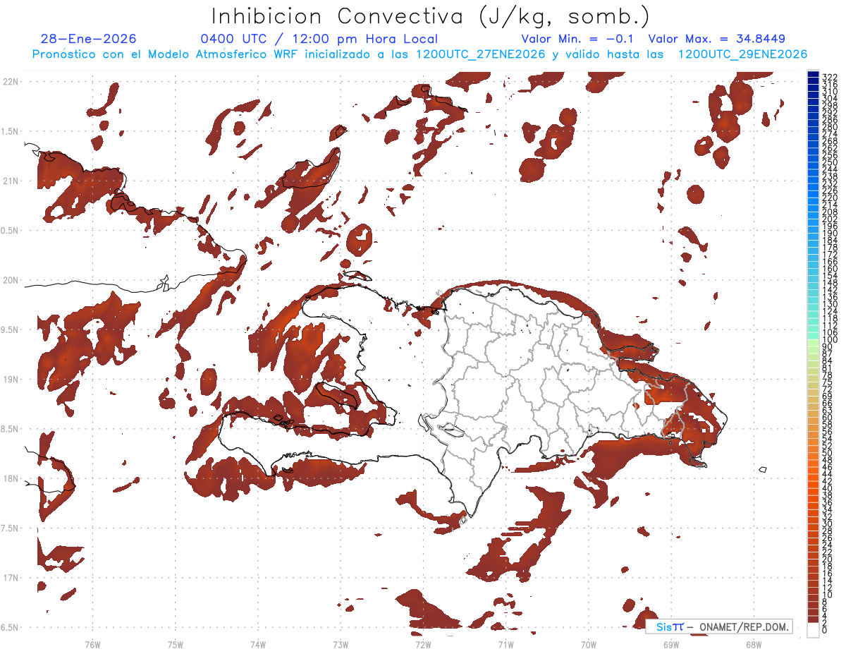This screenshot has height=654, width=846.
Task: Click the '68W' longitude label
Action: 753,644
